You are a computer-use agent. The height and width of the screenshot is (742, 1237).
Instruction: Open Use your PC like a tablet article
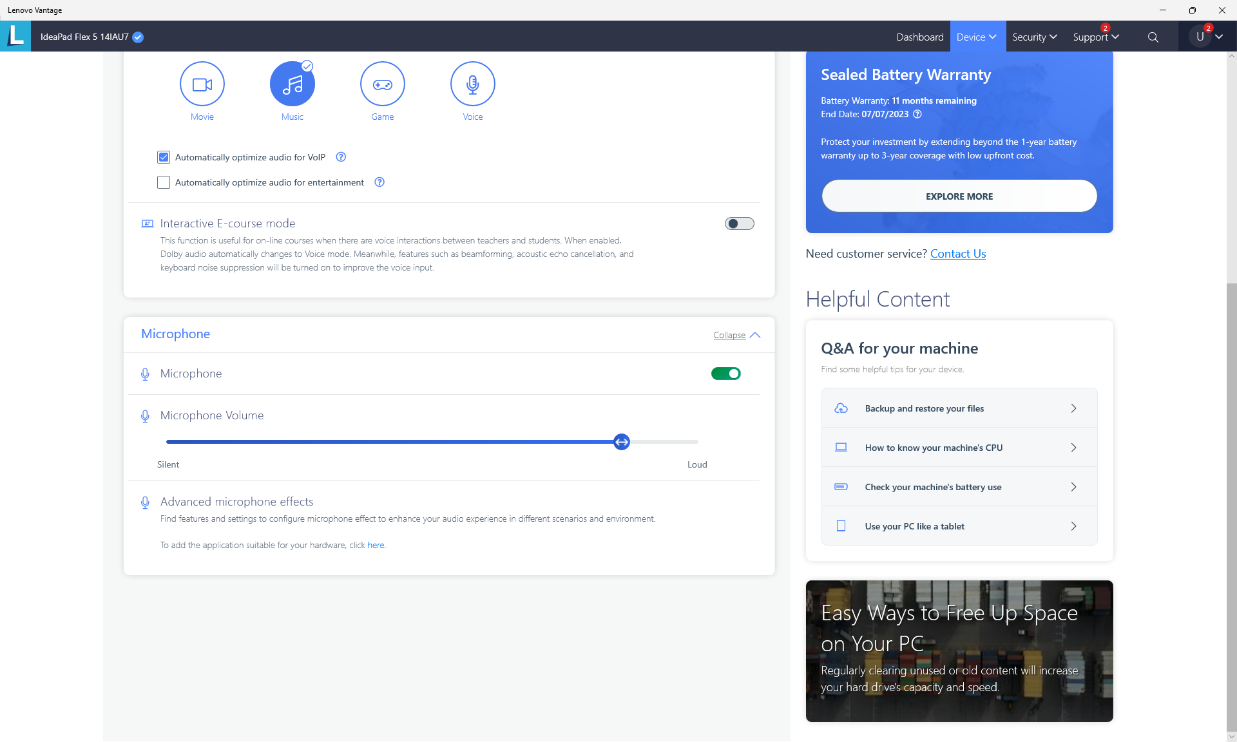[x=959, y=526]
